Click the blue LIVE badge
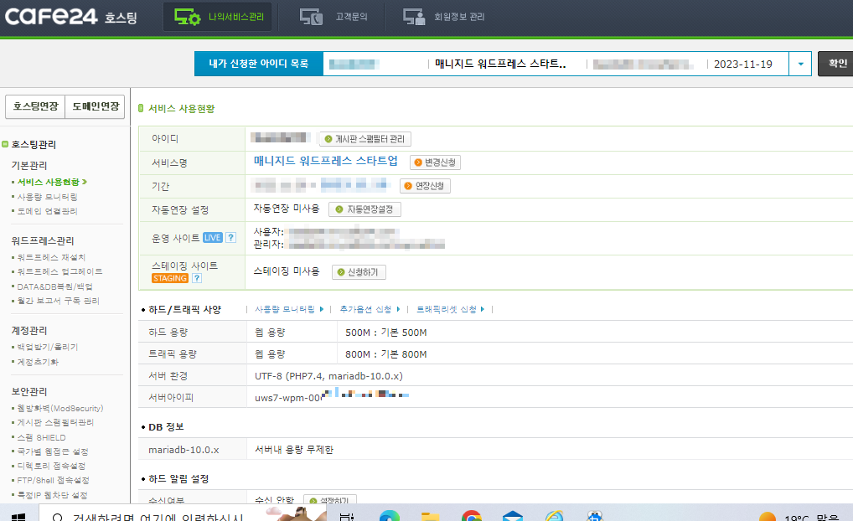This screenshot has width=853, height=521. 212,238
